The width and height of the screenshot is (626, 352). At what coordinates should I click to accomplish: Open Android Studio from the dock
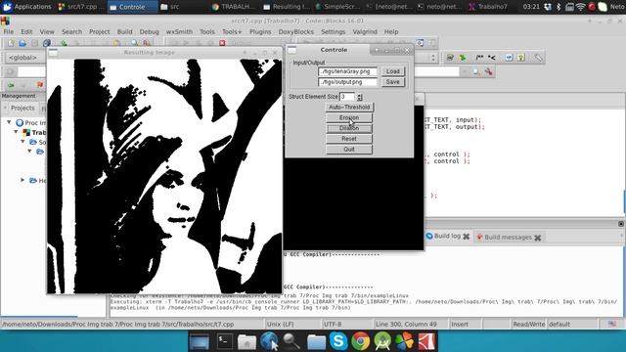click(382, 341)
